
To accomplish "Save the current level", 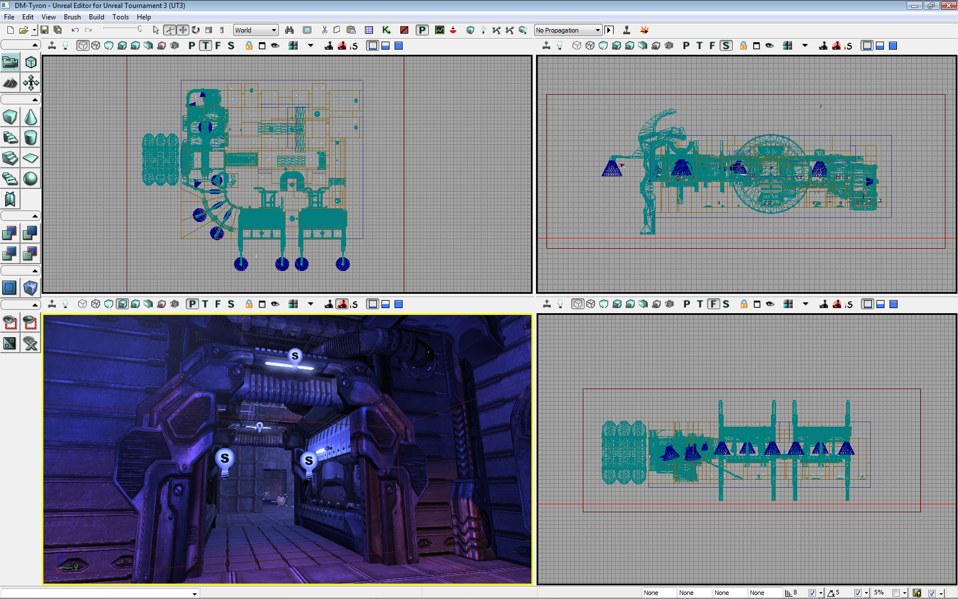I will pos(44,30).
